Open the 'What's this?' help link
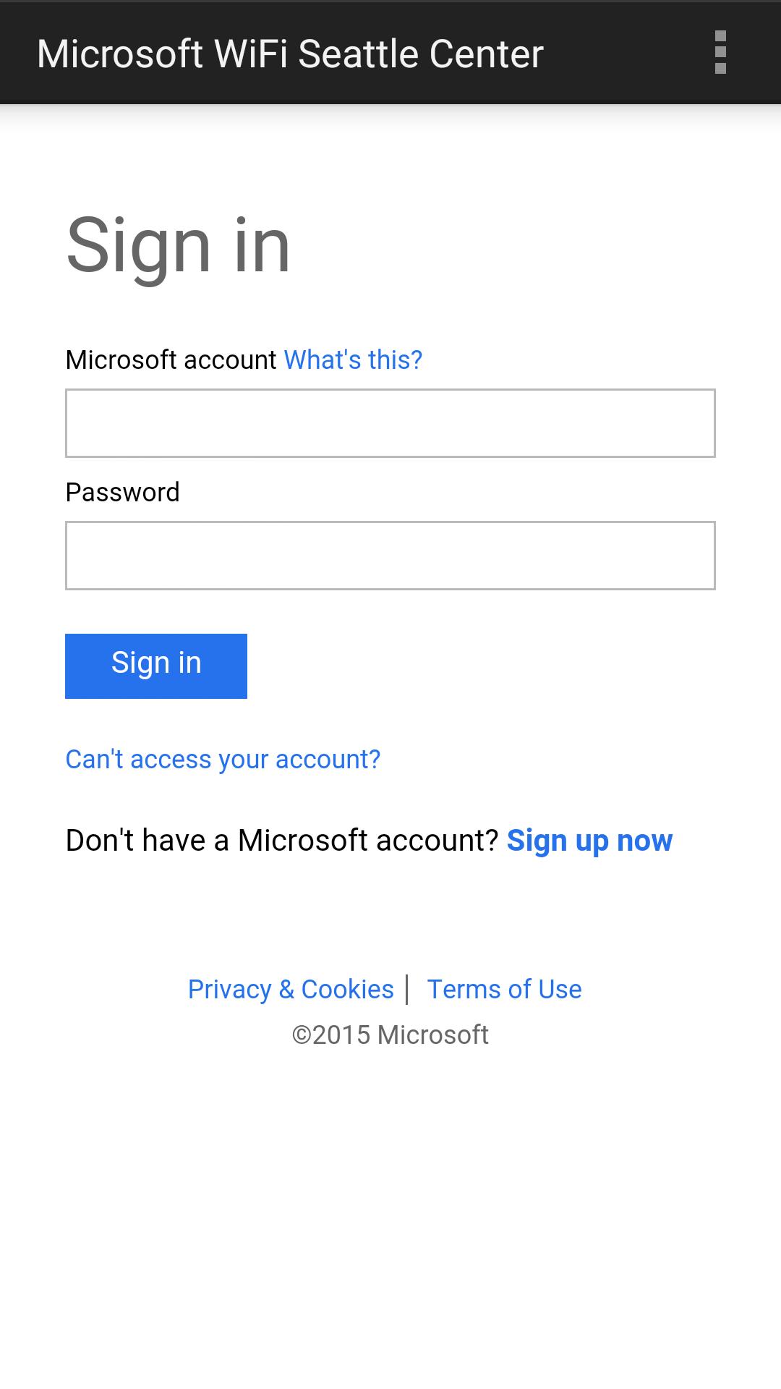781x1389 pixels. click(353, 358)
